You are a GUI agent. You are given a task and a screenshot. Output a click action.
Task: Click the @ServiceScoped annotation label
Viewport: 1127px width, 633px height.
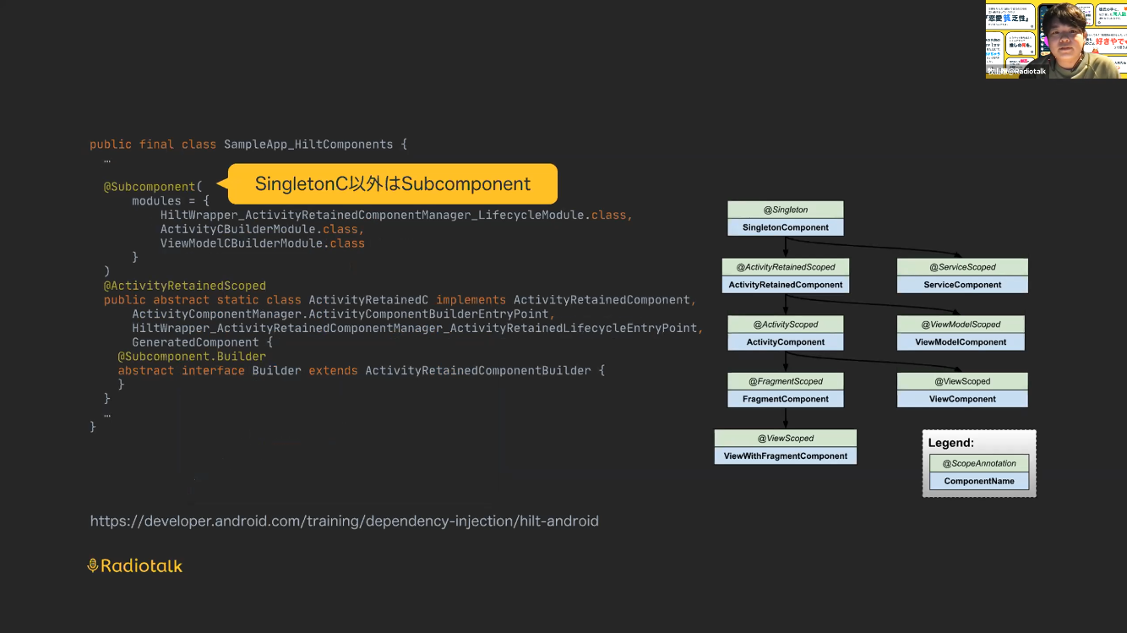962,267
